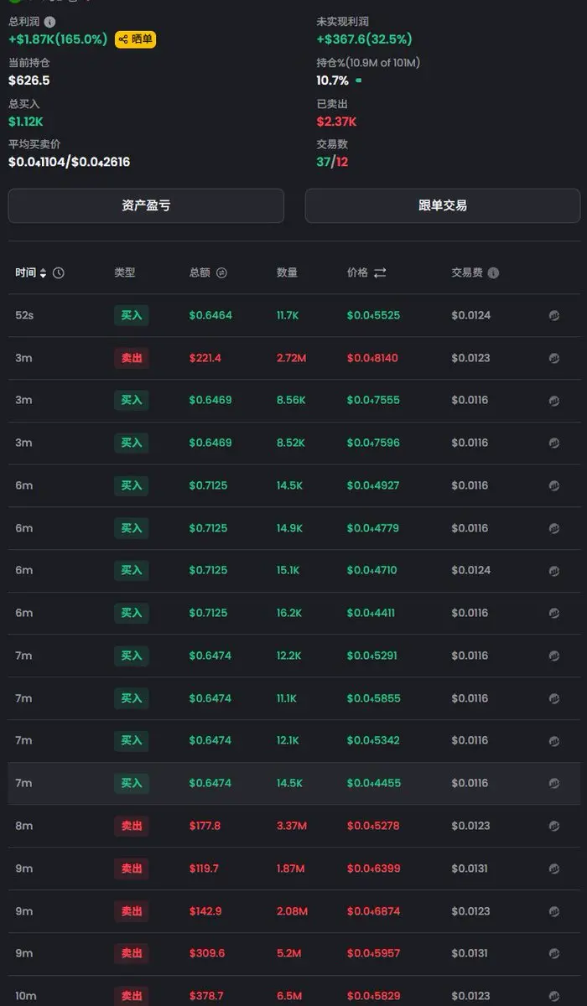The image size is (587, 1006).
Task: Click the 晒单 share button
Action: tap(135, 39)
